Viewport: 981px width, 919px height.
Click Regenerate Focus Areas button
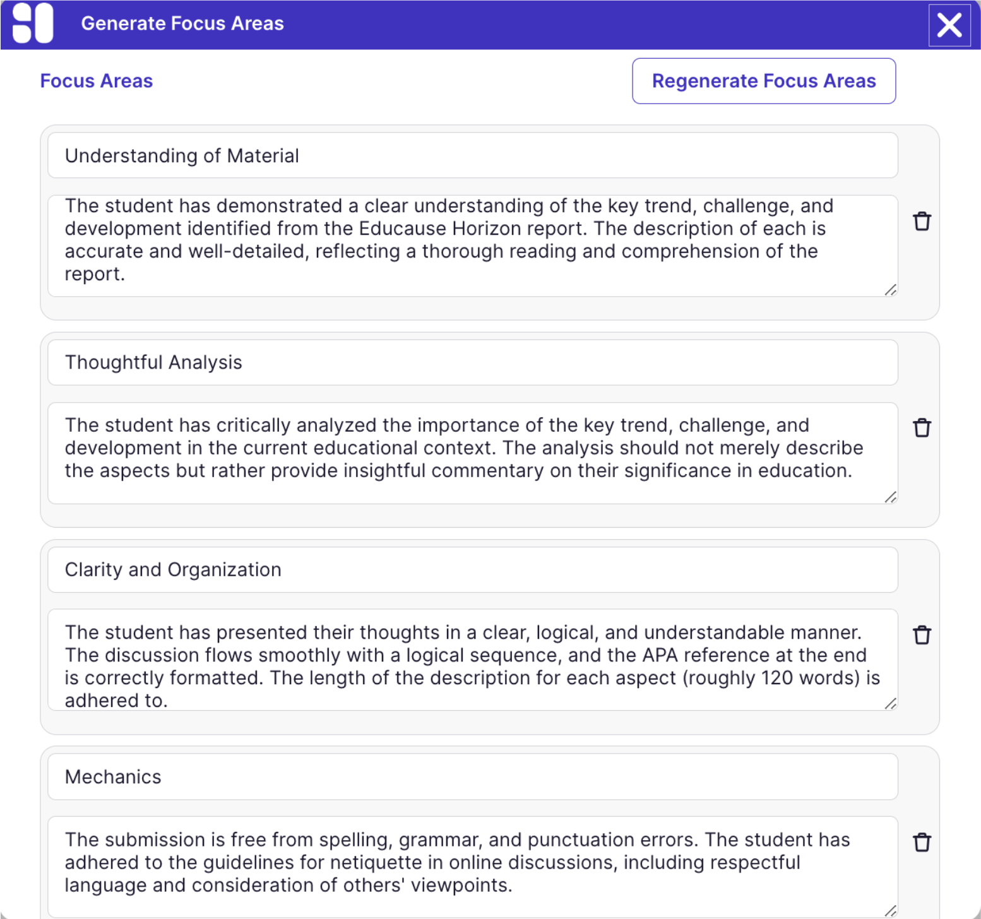(763, 81)
